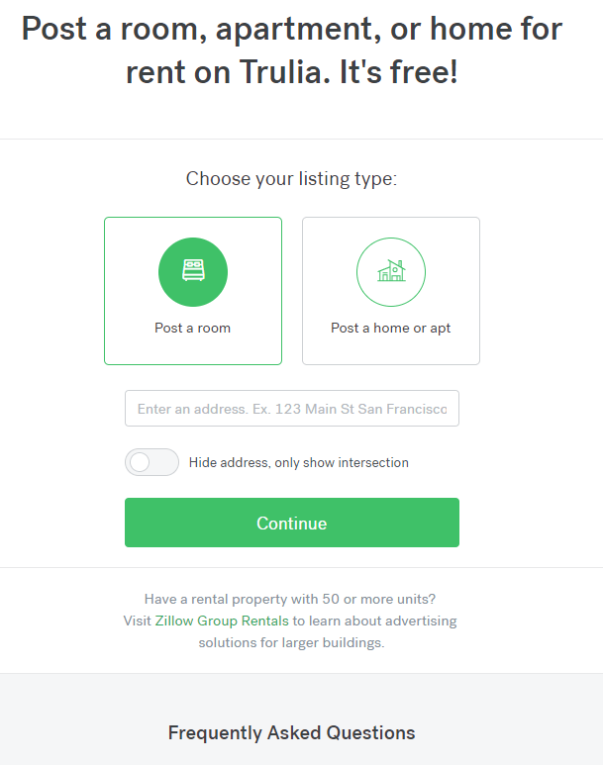Toggle the hide address switch
Viewport: 603px width, 765px height.
pos(151,462)
